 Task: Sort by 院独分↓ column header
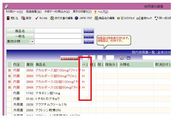click(x=111, y=65)
